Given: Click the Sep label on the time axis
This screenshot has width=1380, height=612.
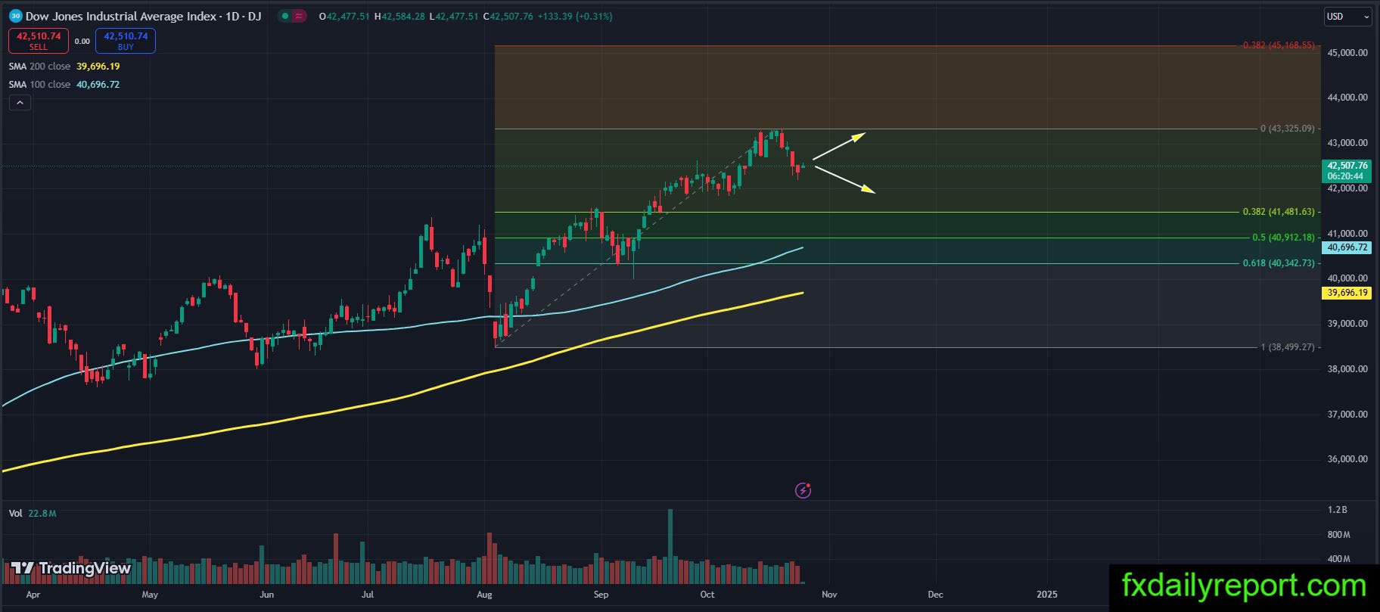Looking at the screenshot, I should [601, 595].
